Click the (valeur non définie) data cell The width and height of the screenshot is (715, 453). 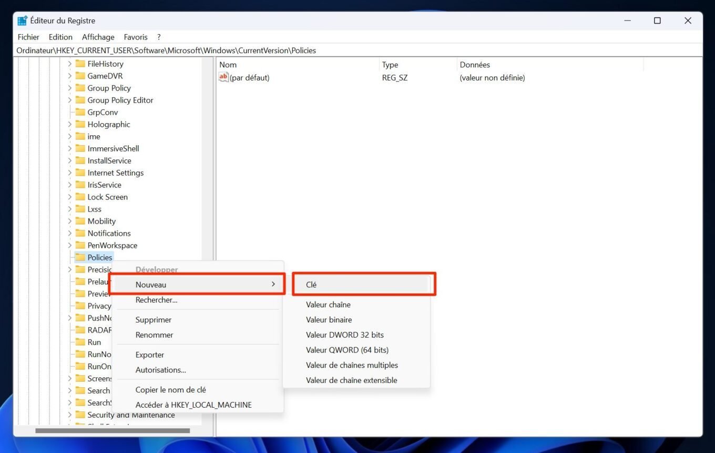click(x=492, y=77)
